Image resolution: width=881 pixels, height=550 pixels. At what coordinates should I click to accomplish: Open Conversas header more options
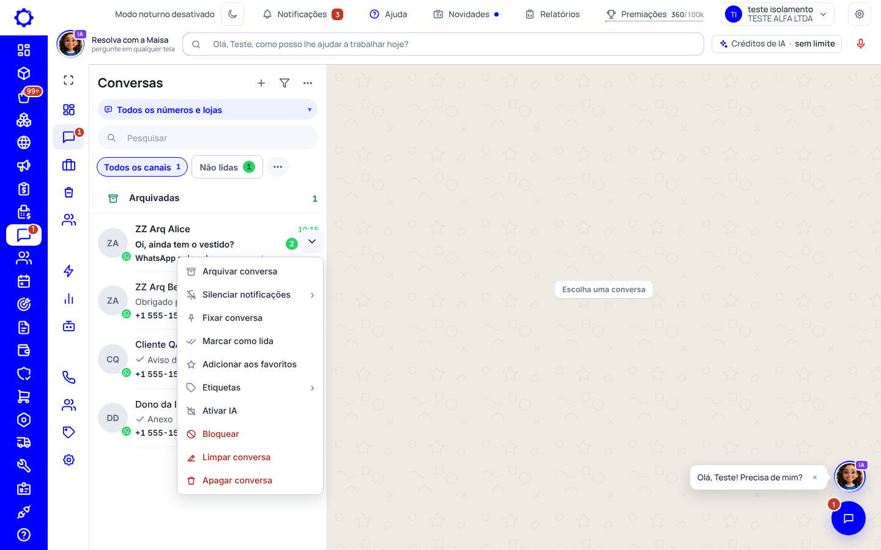point(308,83)
